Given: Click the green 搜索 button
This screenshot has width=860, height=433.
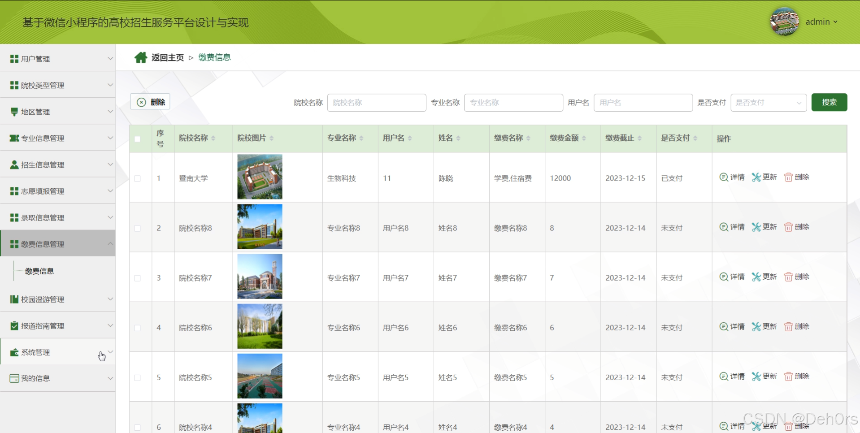Looking at the screenshot, I should (x=829, y=102).
